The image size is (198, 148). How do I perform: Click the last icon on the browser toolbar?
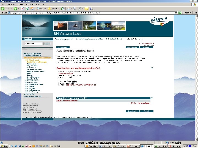click(91, 9)
